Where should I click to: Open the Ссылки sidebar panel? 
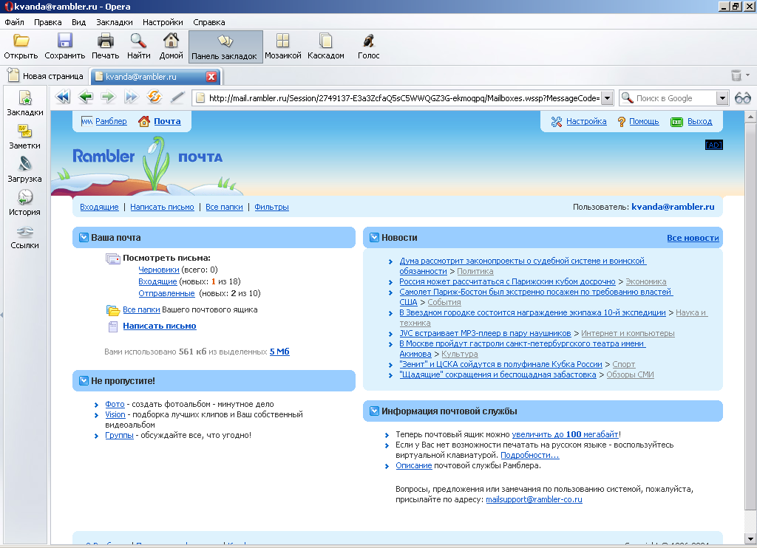click(x=25, y=237)
